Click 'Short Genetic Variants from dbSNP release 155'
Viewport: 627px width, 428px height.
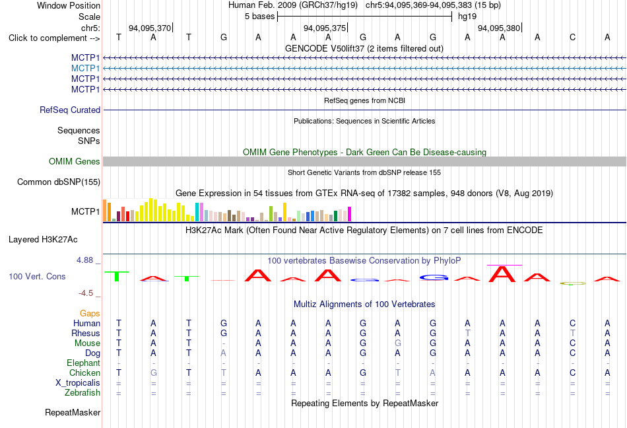coord(364,172)
